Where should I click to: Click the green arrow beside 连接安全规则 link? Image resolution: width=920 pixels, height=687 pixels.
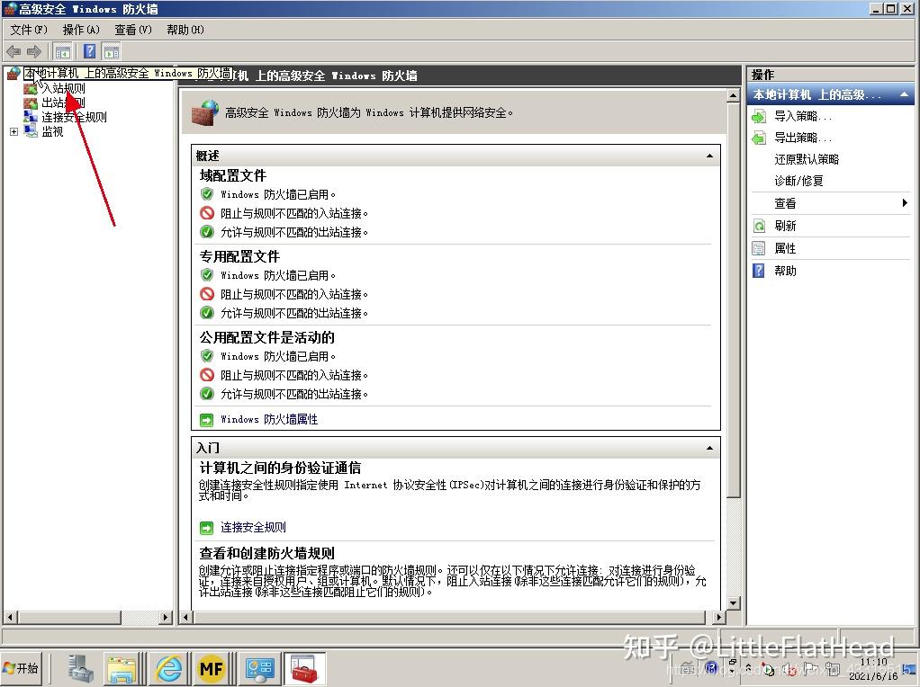206,528
